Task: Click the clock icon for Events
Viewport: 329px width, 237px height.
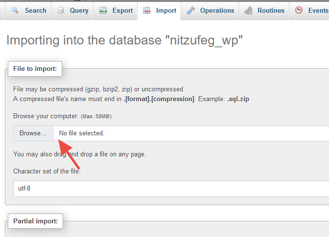Action: point(299,10)
